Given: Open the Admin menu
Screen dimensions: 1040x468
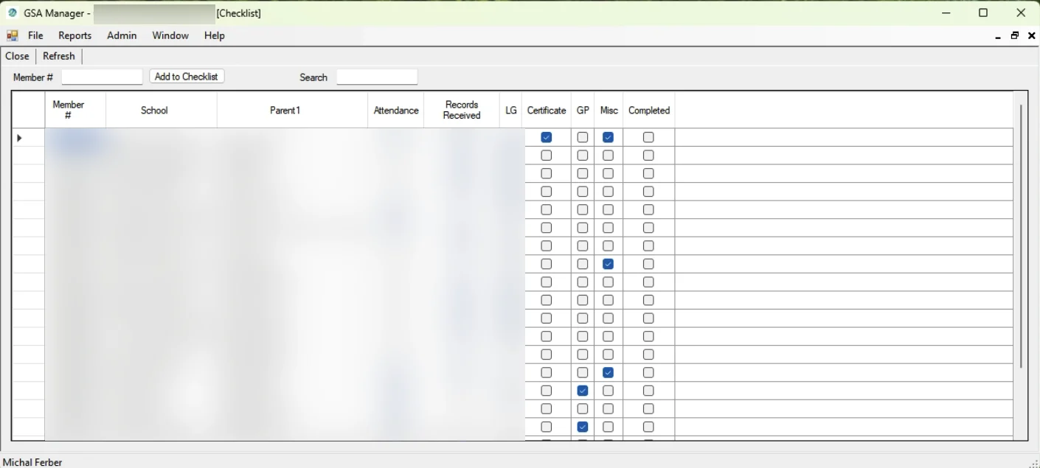Looking at the screenshot, I should (122, 35).
